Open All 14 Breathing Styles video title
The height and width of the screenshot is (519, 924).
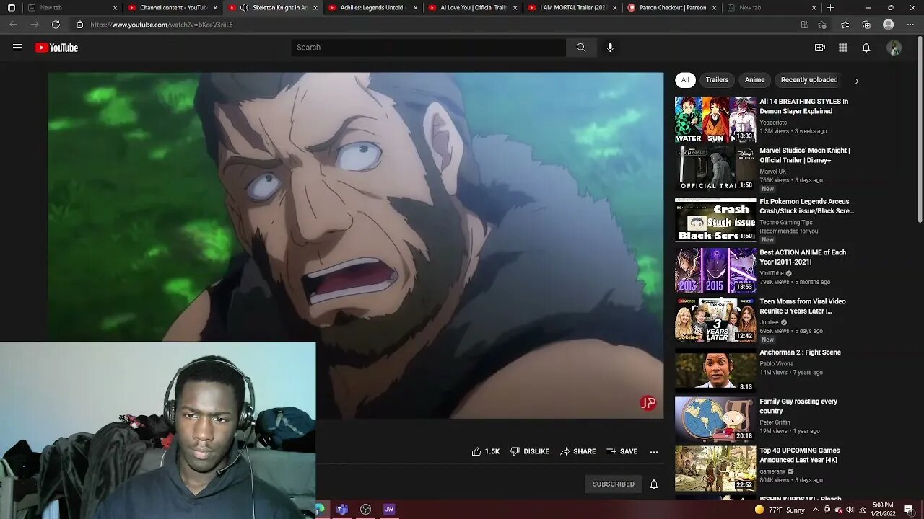point(803,107)
